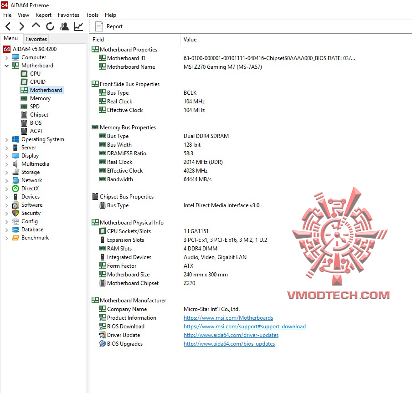412x393 pixels.
Task: Click the DirectX Xbox icon in the tree
Action: point(15,189)
